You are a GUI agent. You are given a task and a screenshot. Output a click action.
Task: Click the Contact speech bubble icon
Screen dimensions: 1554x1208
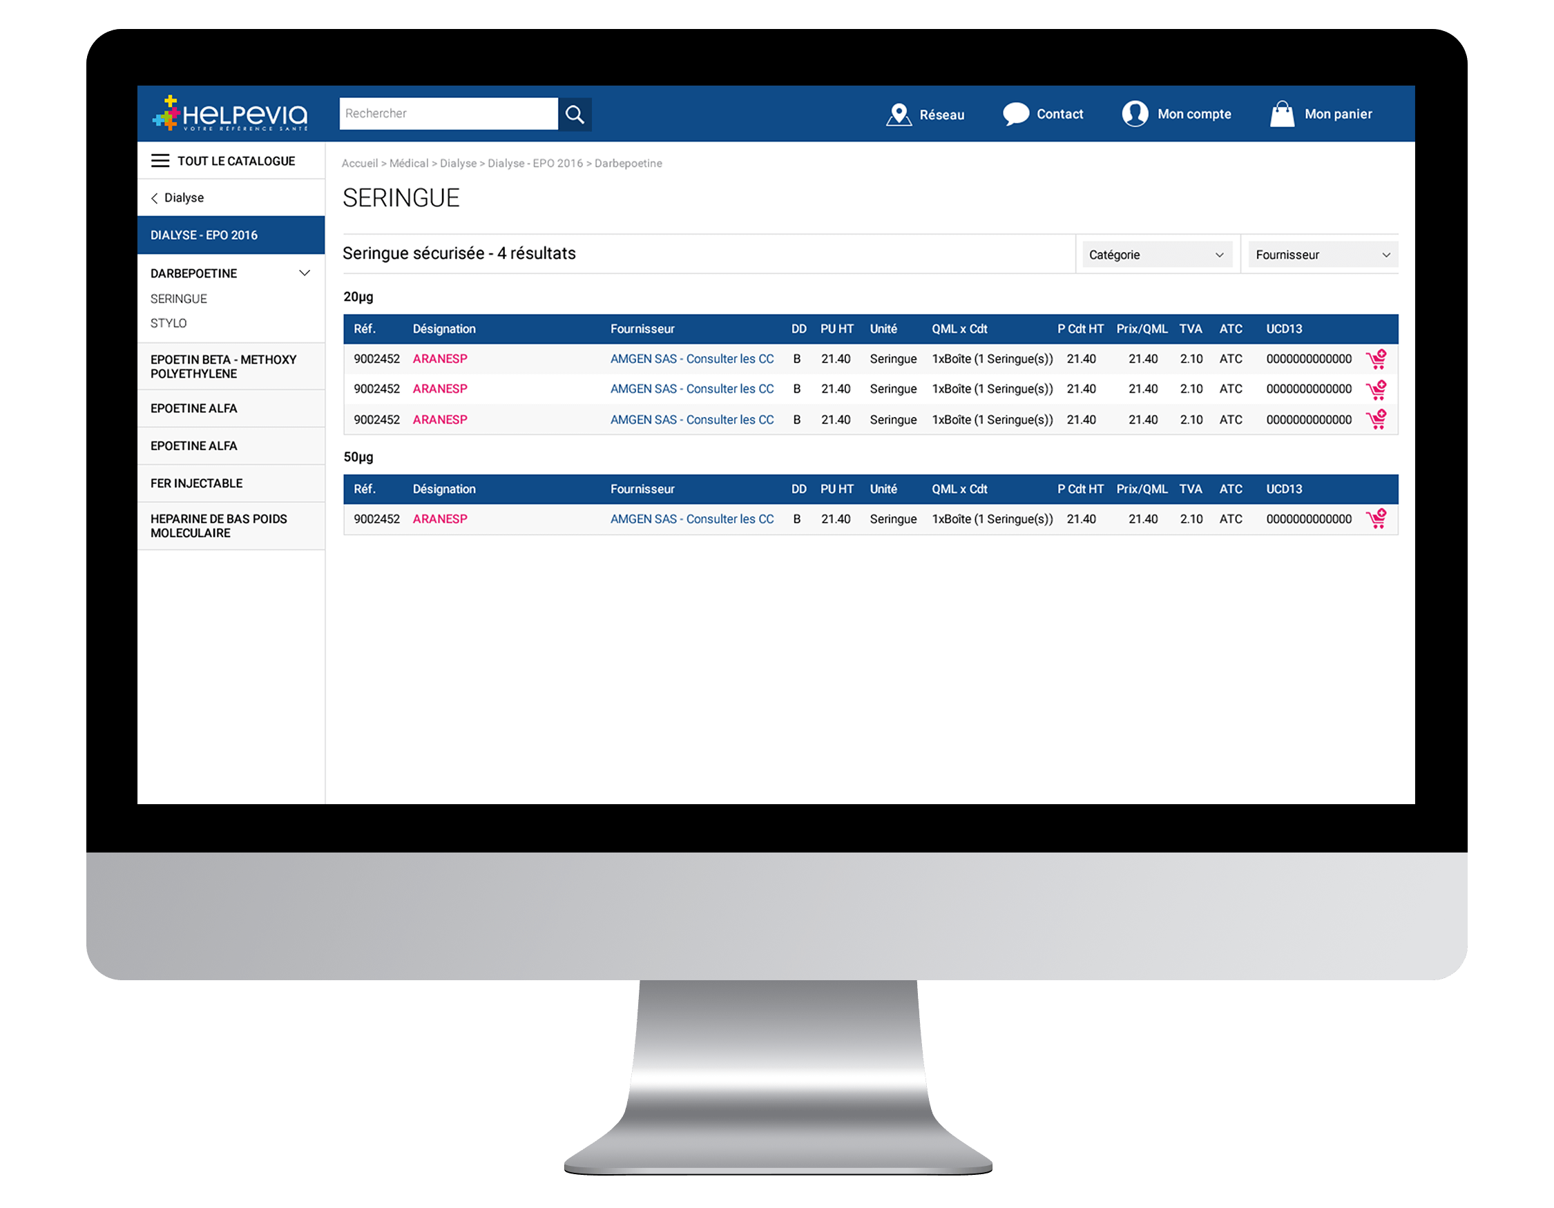pos(1015,114)
